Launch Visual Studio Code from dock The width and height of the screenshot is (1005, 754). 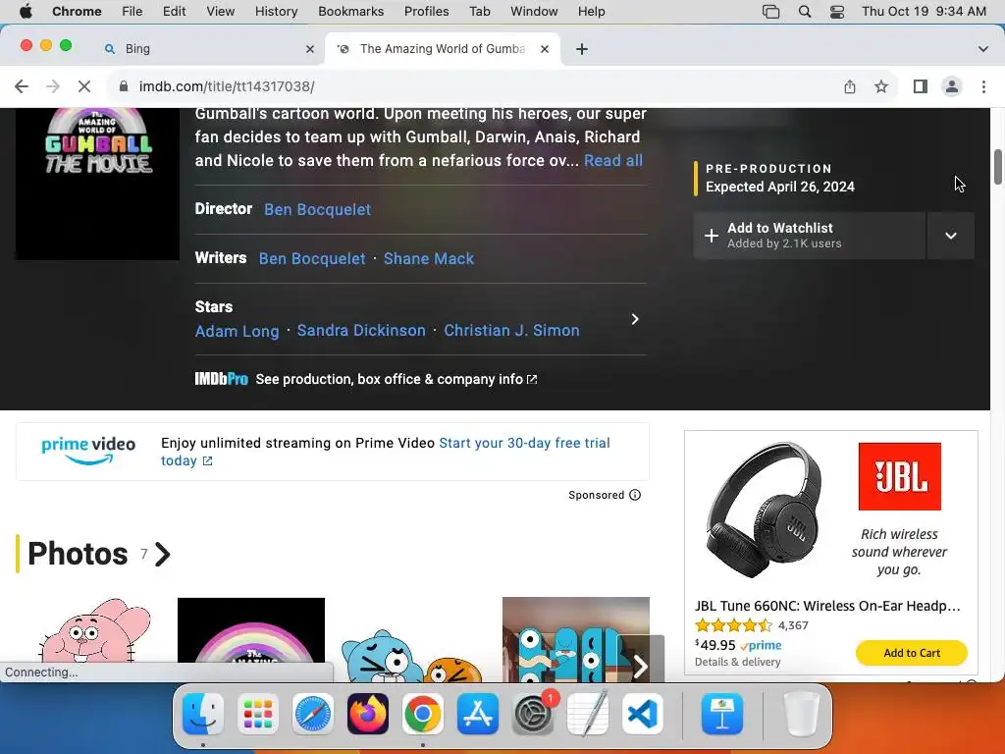click(643, 714)
